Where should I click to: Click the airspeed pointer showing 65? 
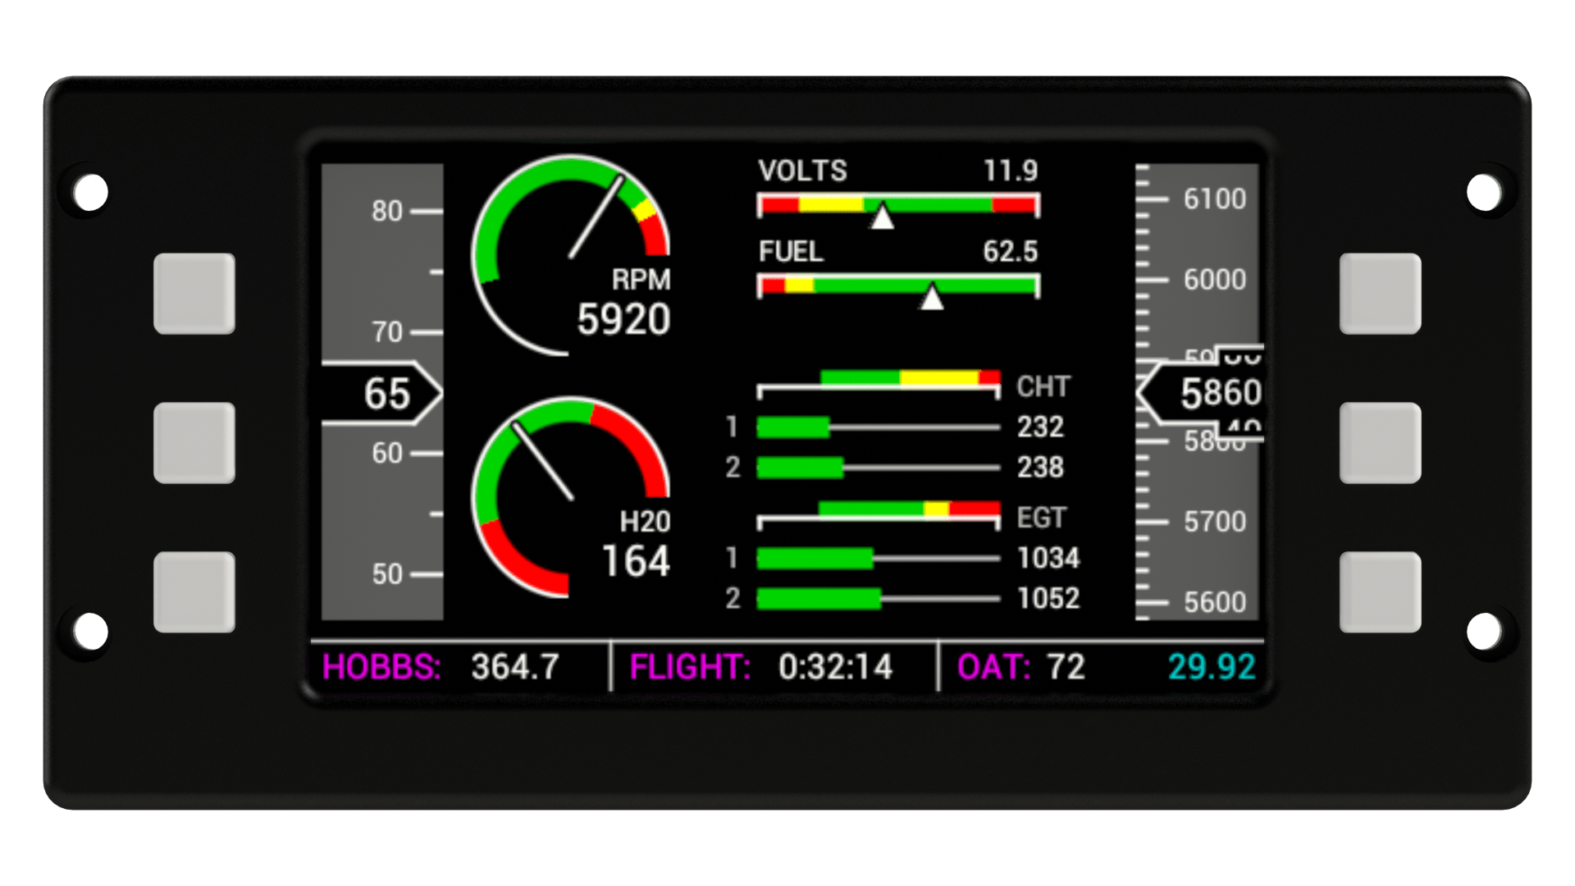(386, 394)
